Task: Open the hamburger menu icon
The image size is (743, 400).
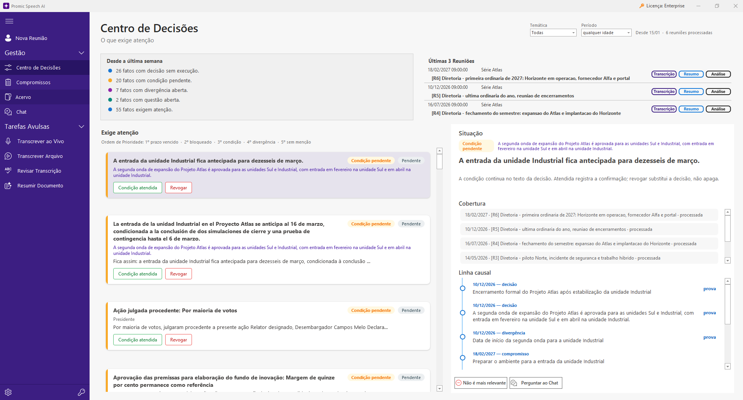Action: coord(9,21)
